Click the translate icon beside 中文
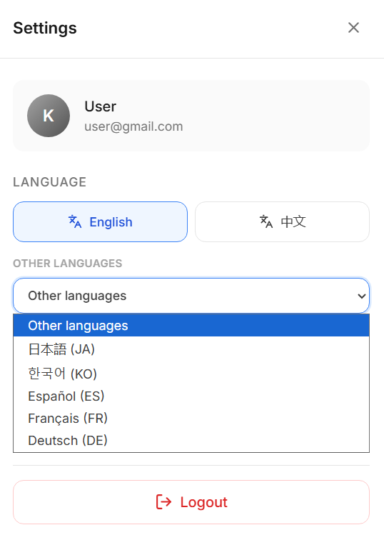 (x=266, y=221)
